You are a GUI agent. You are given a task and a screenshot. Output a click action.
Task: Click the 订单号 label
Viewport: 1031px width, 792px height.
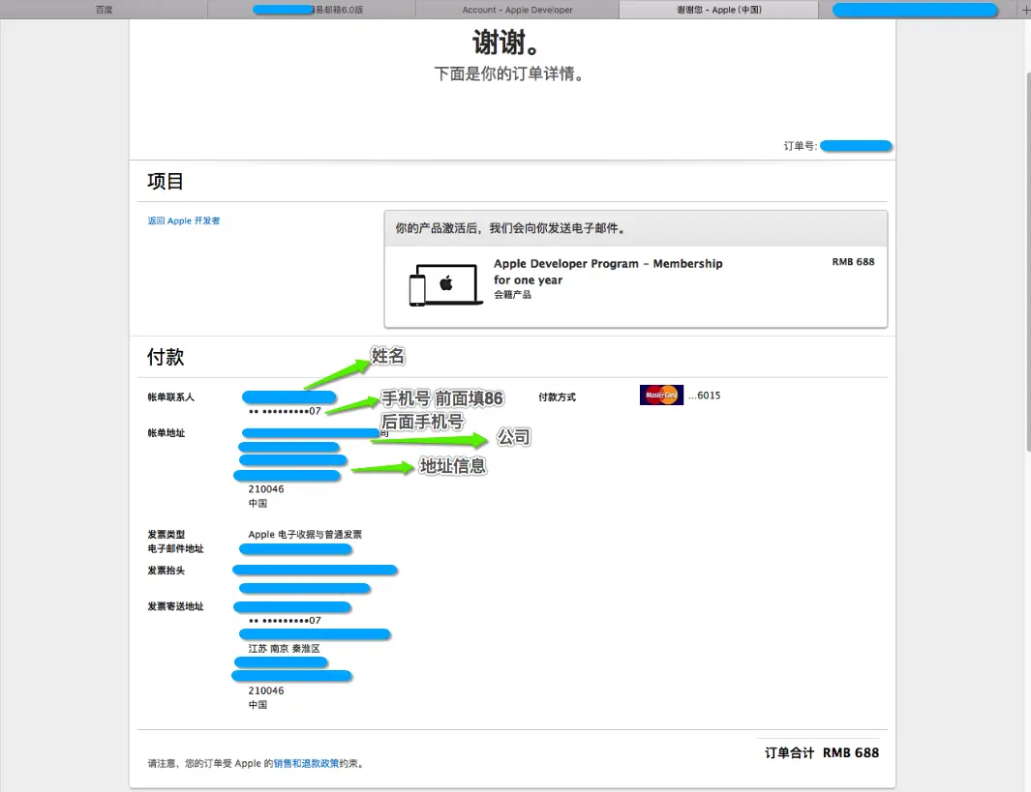point(800,146)
